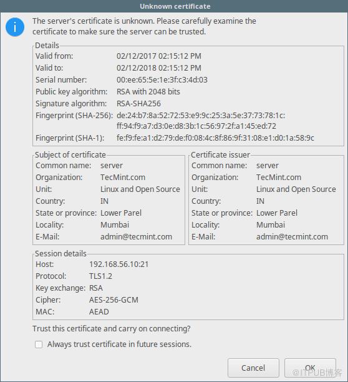Viewport: 348px width, 382px height.
Task: Click the Cancel button
Action: (253, 368)
